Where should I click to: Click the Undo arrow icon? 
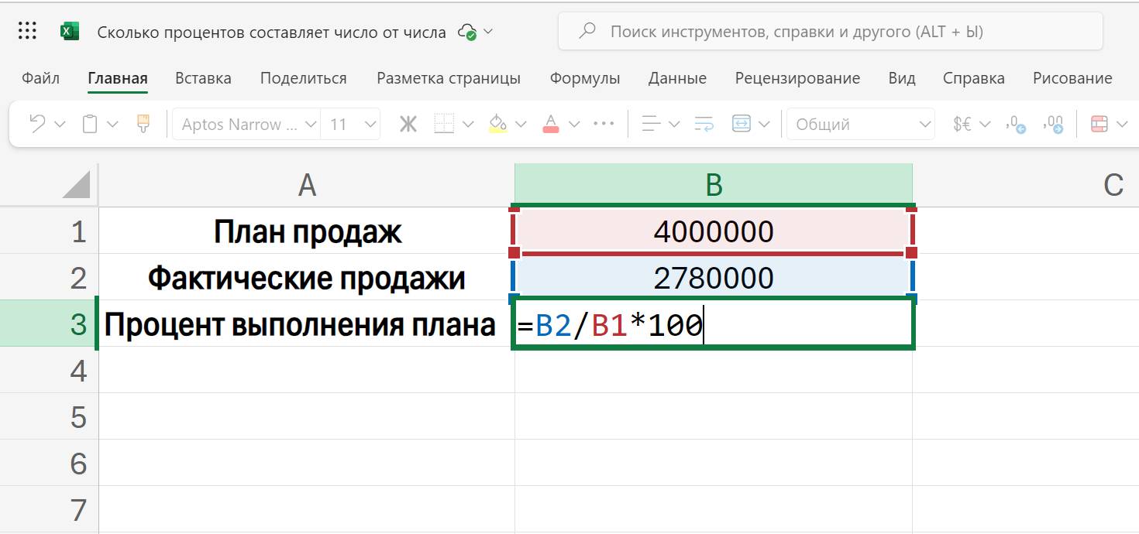(x=37, y=124)
